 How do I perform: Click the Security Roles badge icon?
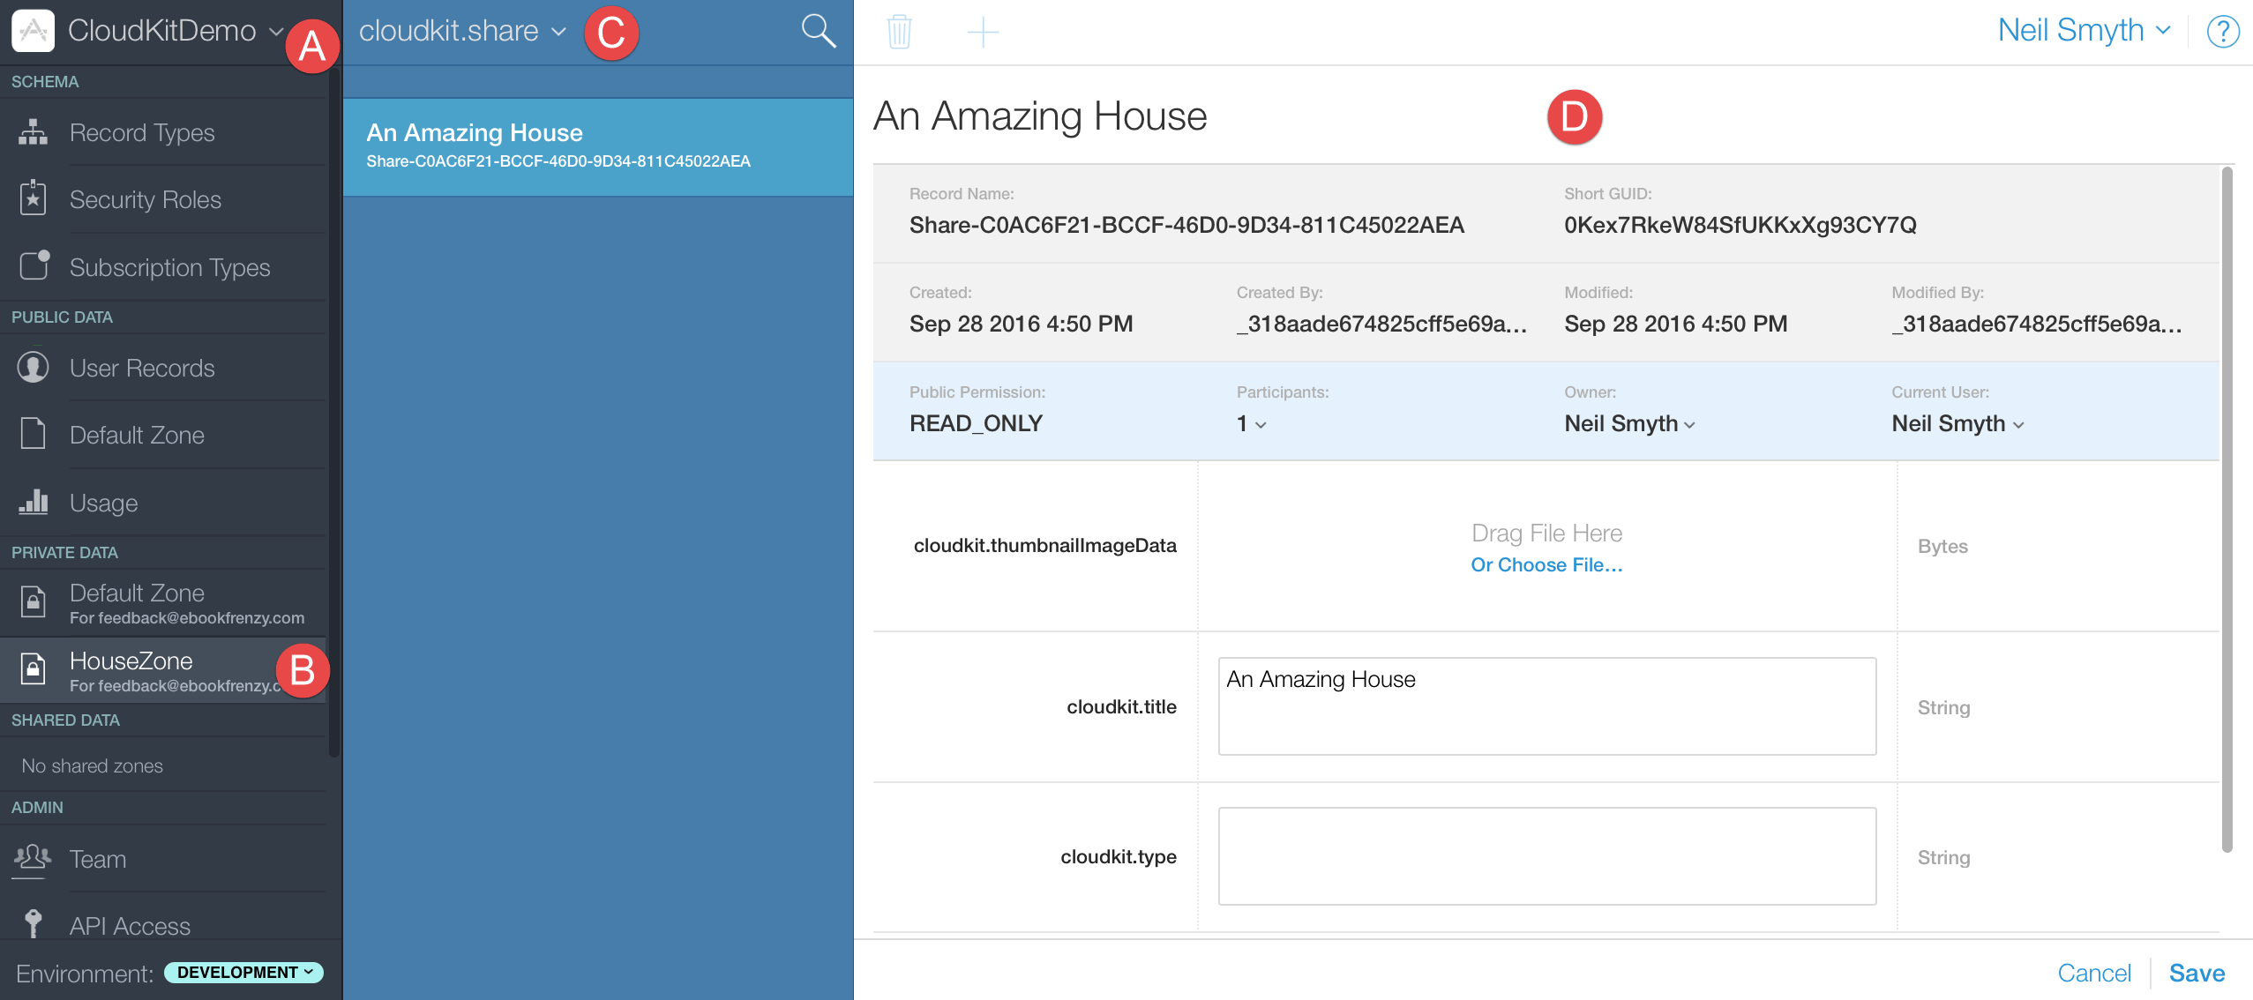click(33, 199)
